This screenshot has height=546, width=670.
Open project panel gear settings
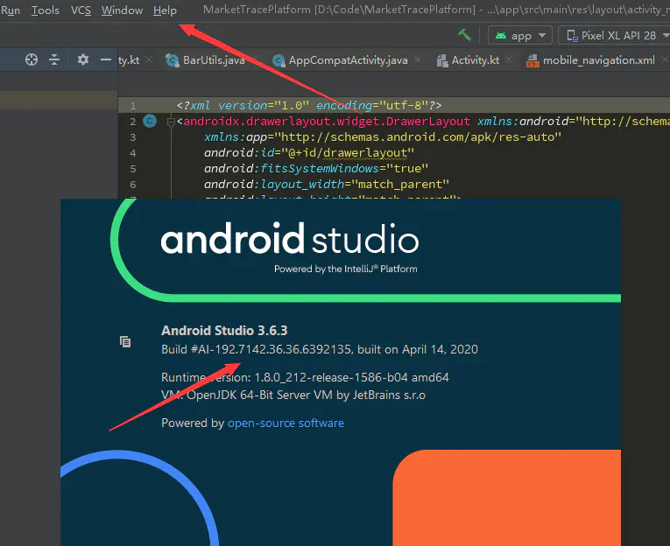click(x=83, y=59)
